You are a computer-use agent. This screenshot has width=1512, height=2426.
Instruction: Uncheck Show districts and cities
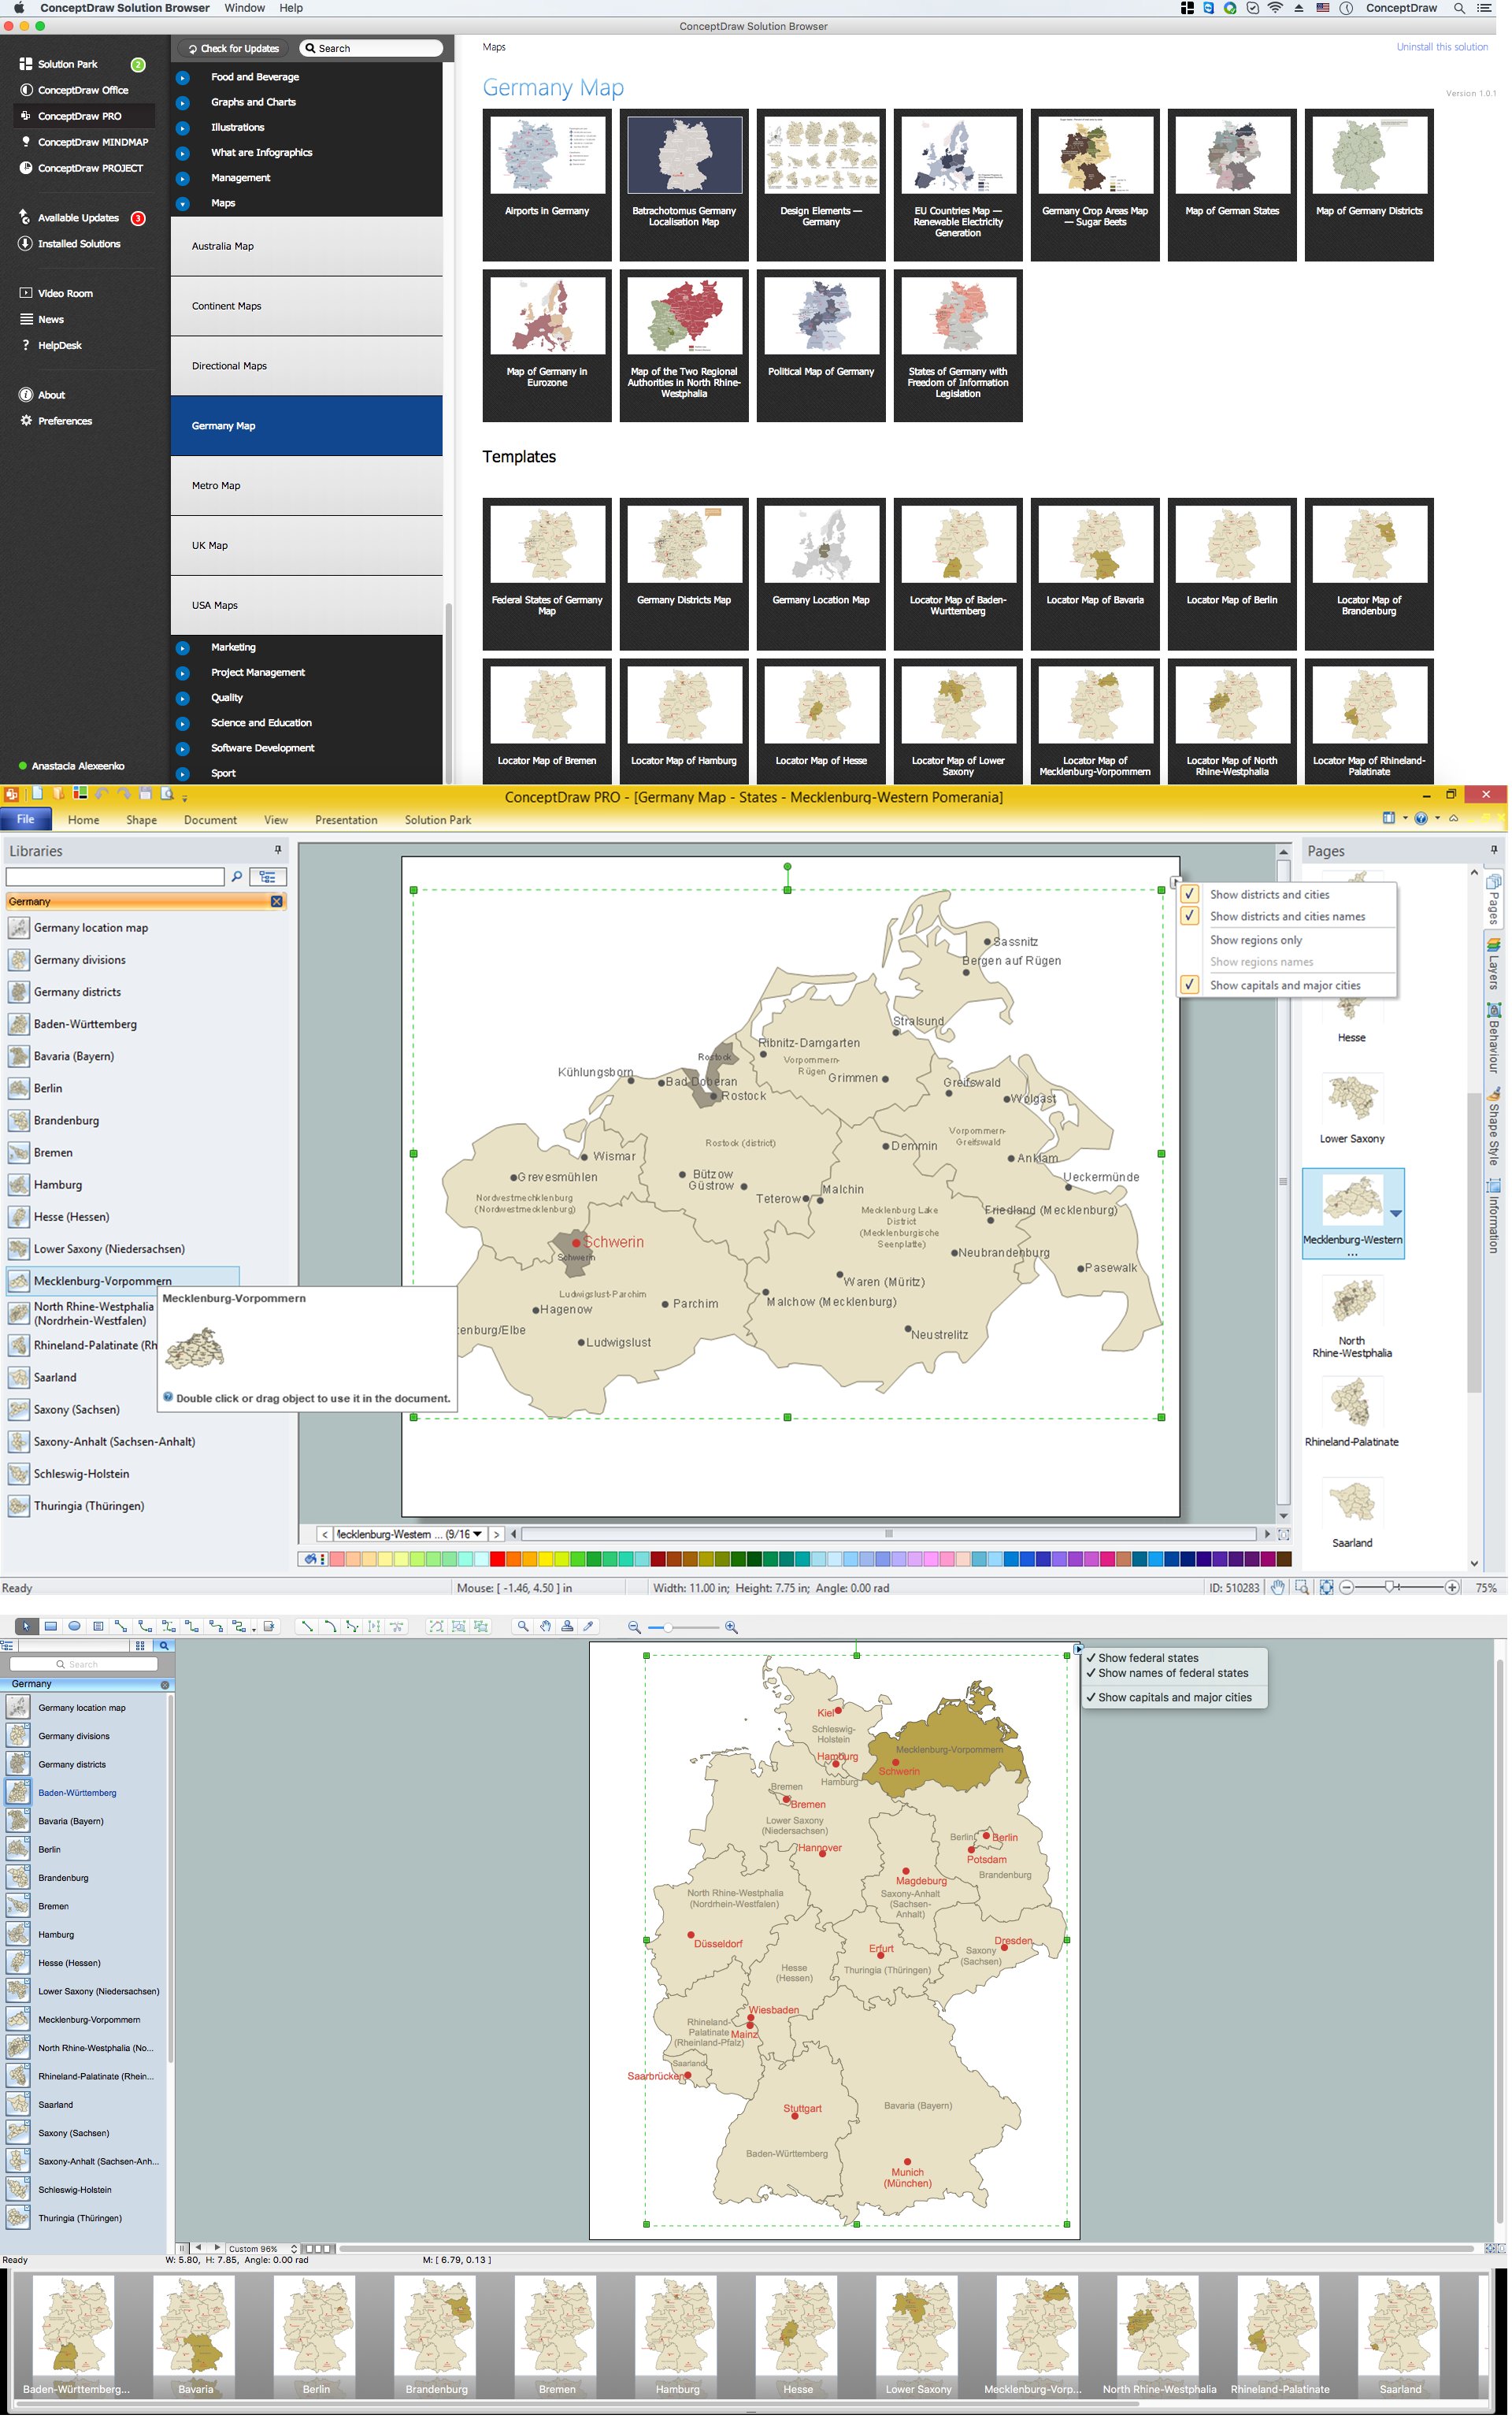[x=1190, y=895]
